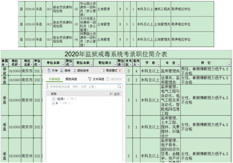Open the 开考比例 column filter dropdown
The width and height of the screenshot is (233, 163).
(131, 65)
